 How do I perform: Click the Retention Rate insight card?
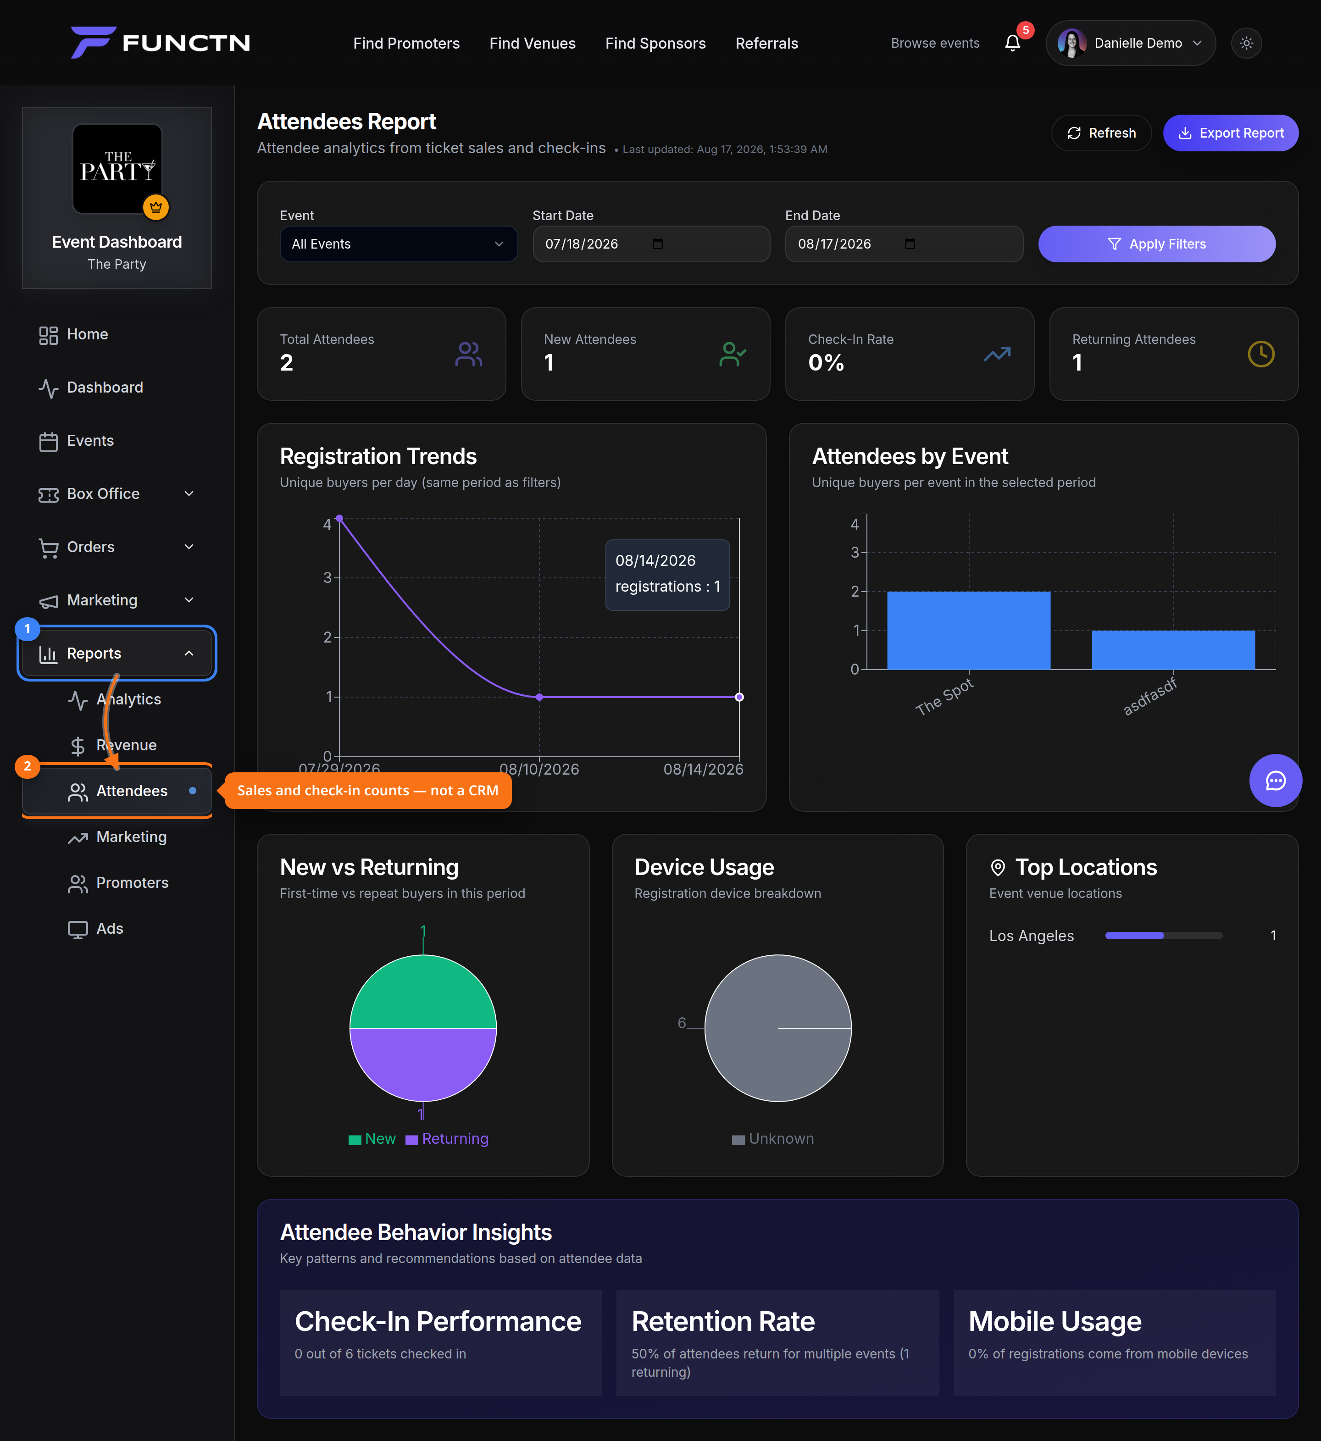[x=777, y=1342]
